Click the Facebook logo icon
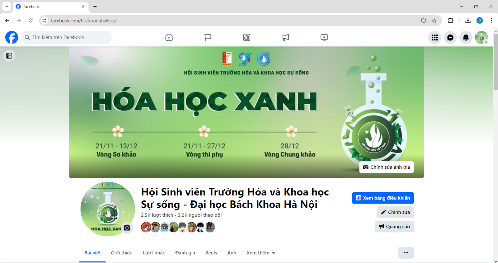498x263 pixels. pyautogui.click(x=12, y=37)
